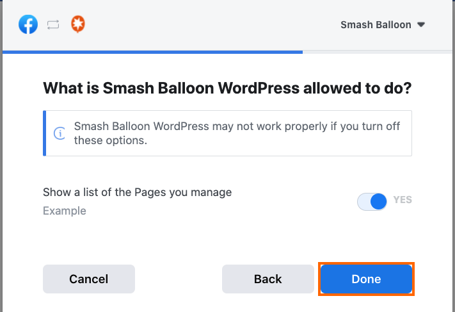The height and width of the screenshot is (312, 455).
Task: Click the Example text under the permission
Action: coord(65,211)
